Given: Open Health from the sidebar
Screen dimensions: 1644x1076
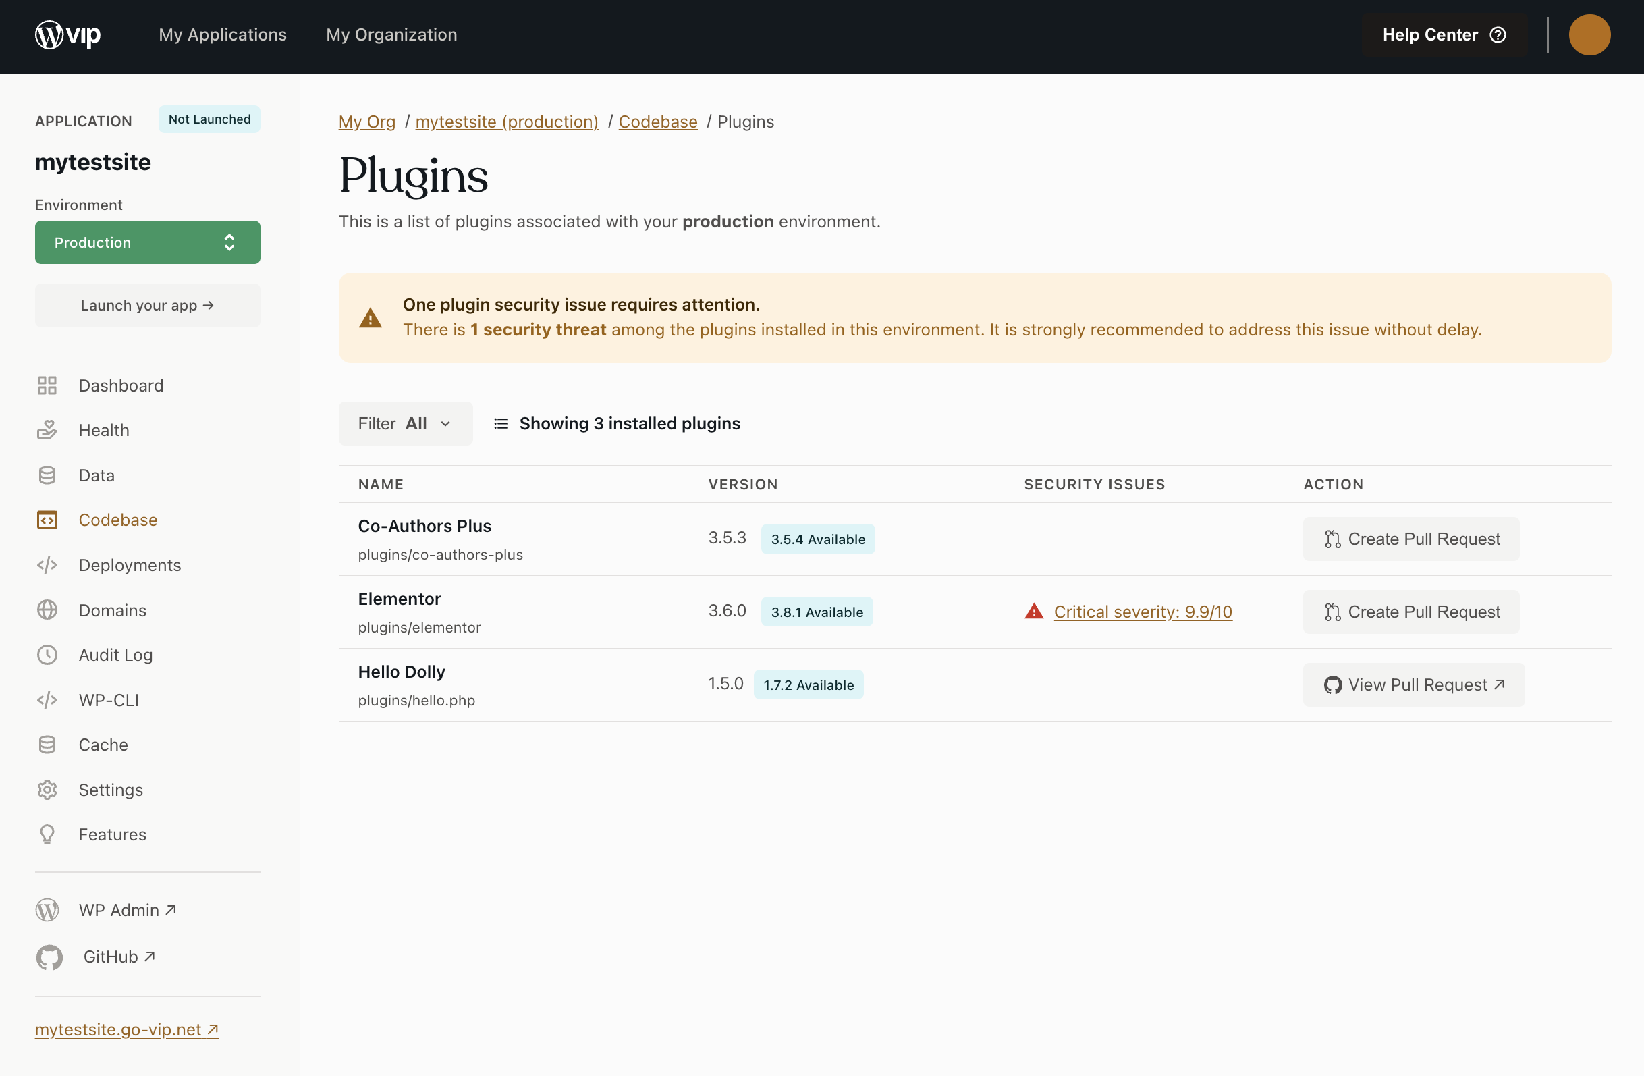Looking at the screenshot, I should click(104, 430).
